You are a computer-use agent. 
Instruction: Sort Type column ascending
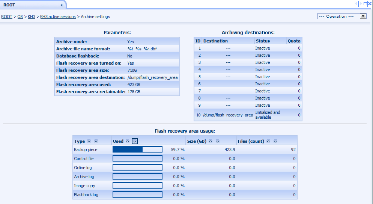pyautogui.click(x=89, y=141)
